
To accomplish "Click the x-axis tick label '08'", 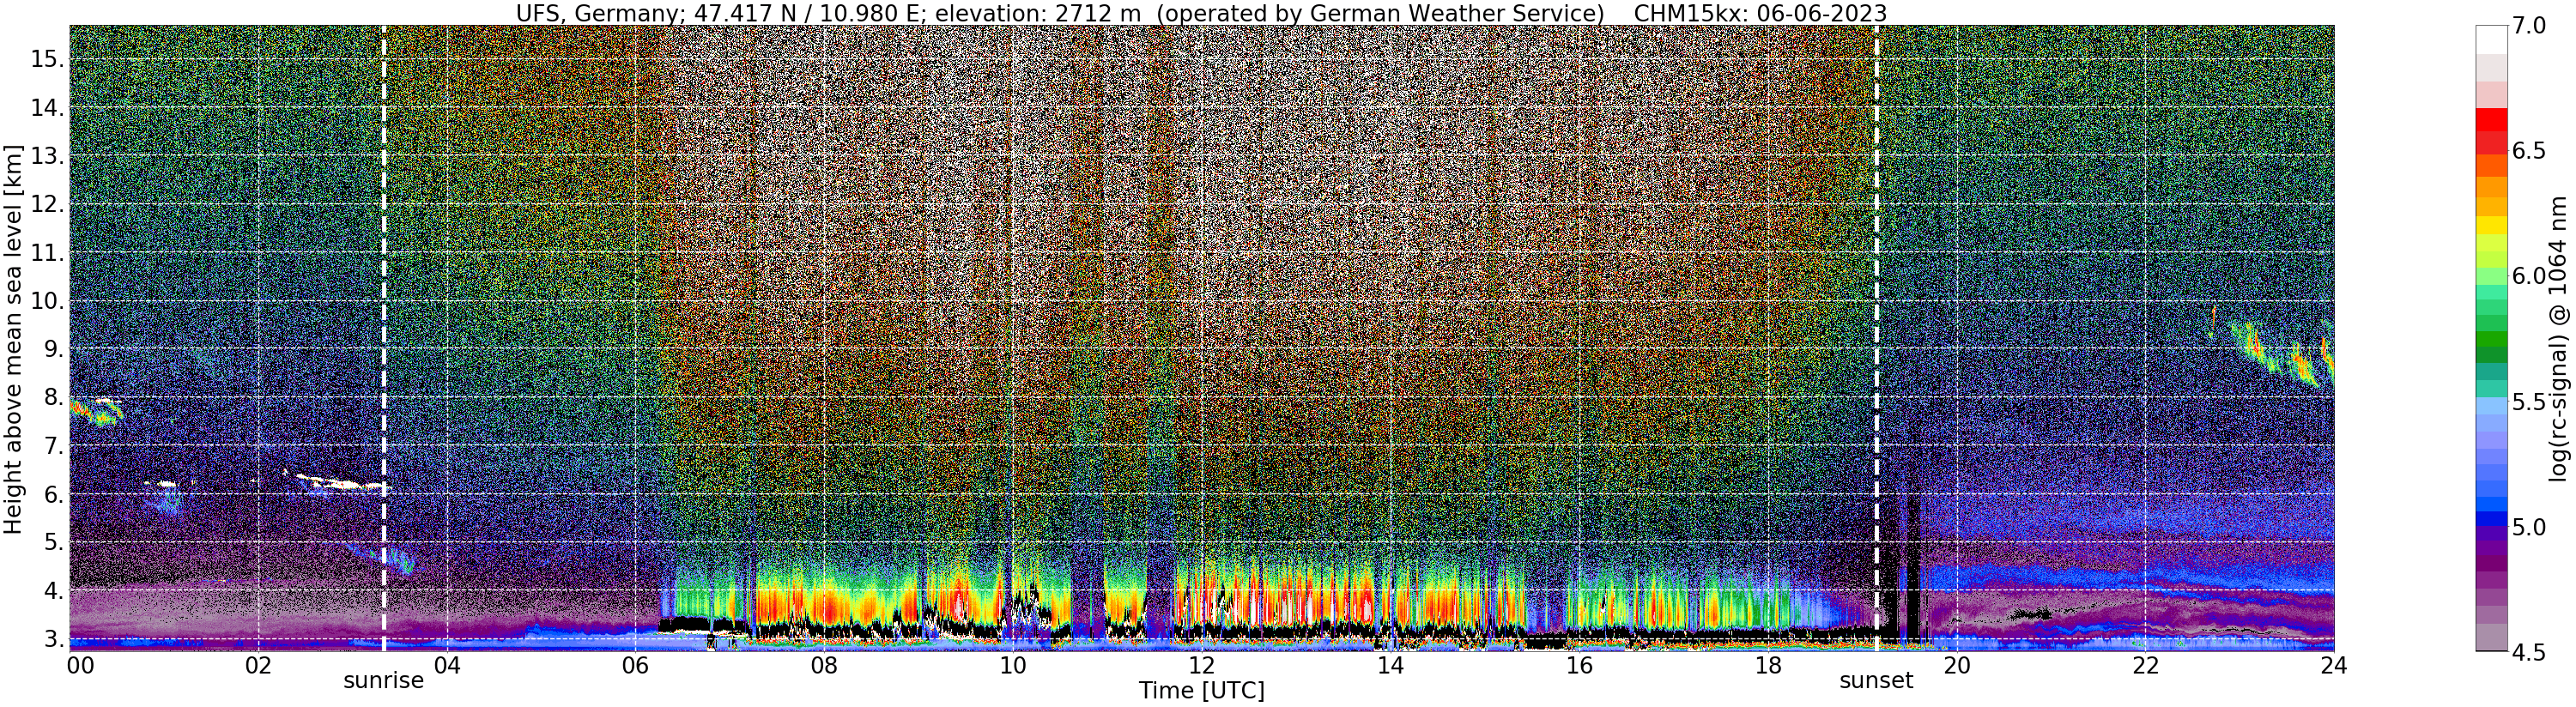I will click(x=824, y=666).
